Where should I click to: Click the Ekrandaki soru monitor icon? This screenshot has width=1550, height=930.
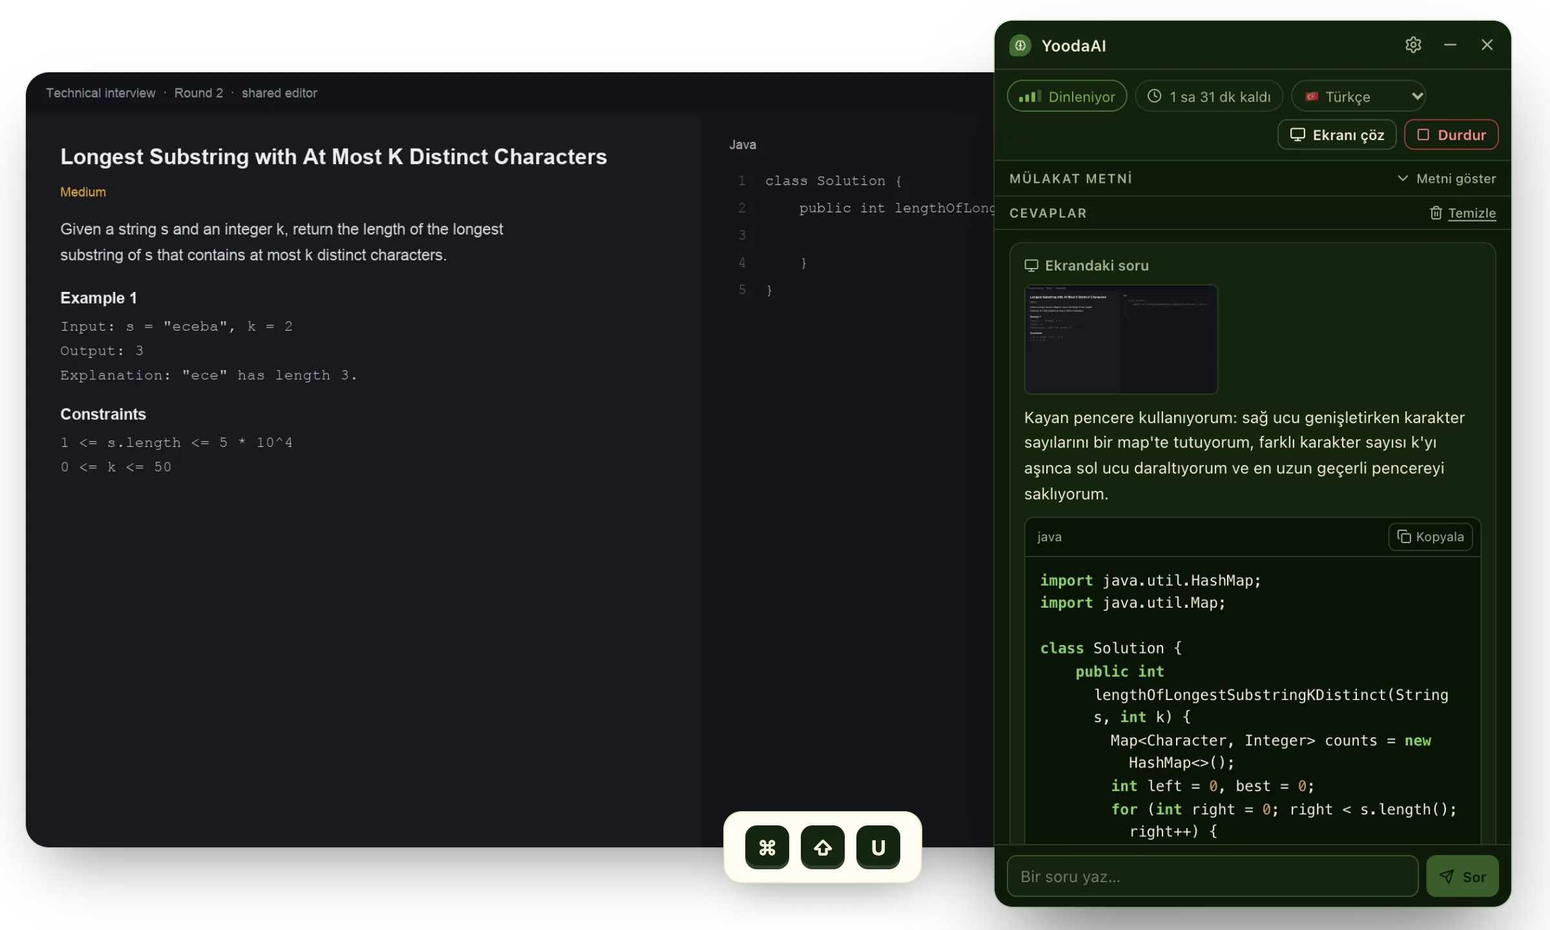[x=1031, y=265]
